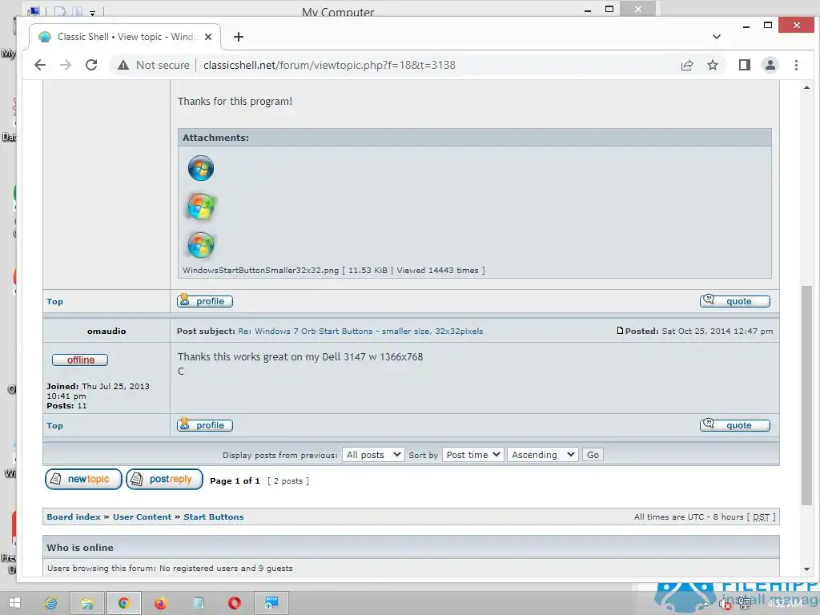Click profile button under first post
Viewport: 820px width, 615px height.
(205, 301)
